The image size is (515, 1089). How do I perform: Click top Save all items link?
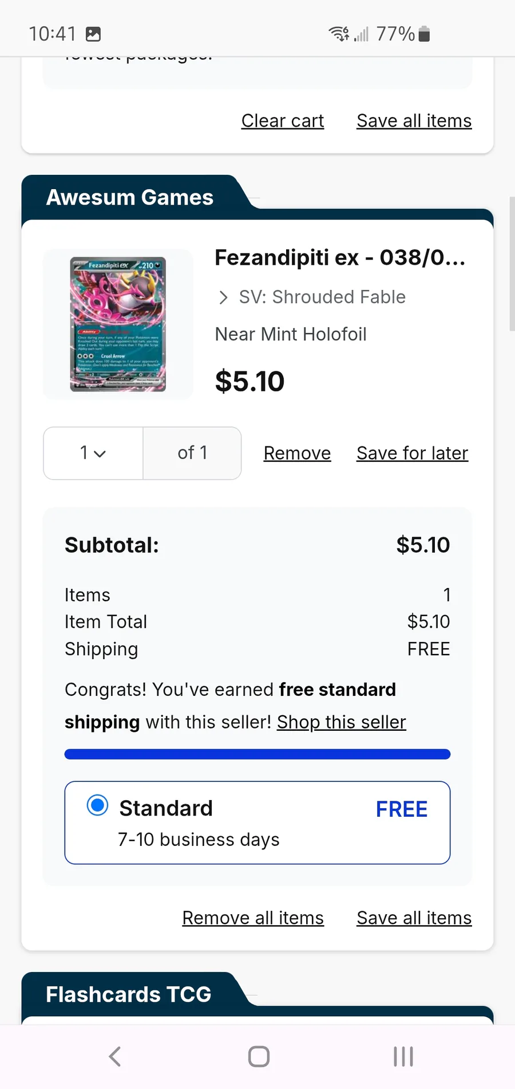coord(414,121)
